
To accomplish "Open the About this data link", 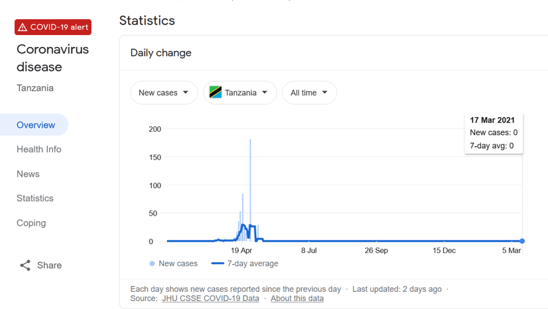I will point(297,298).
